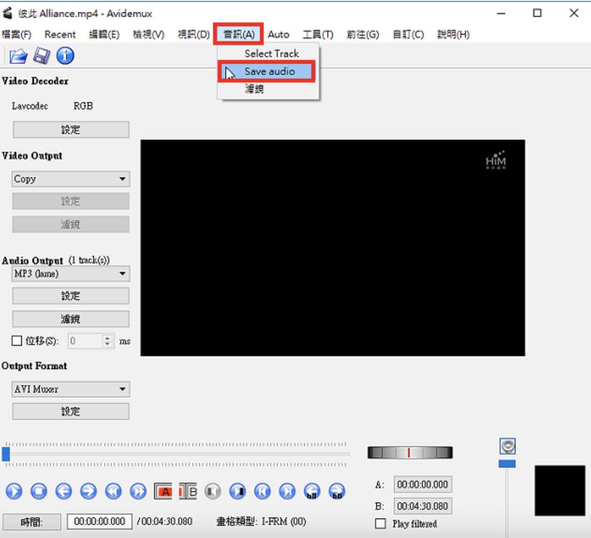Click the greyed 設定 button under Video Output

coord(71,202)
